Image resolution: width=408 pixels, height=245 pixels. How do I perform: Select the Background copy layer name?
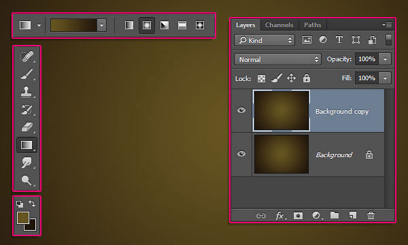342,112
